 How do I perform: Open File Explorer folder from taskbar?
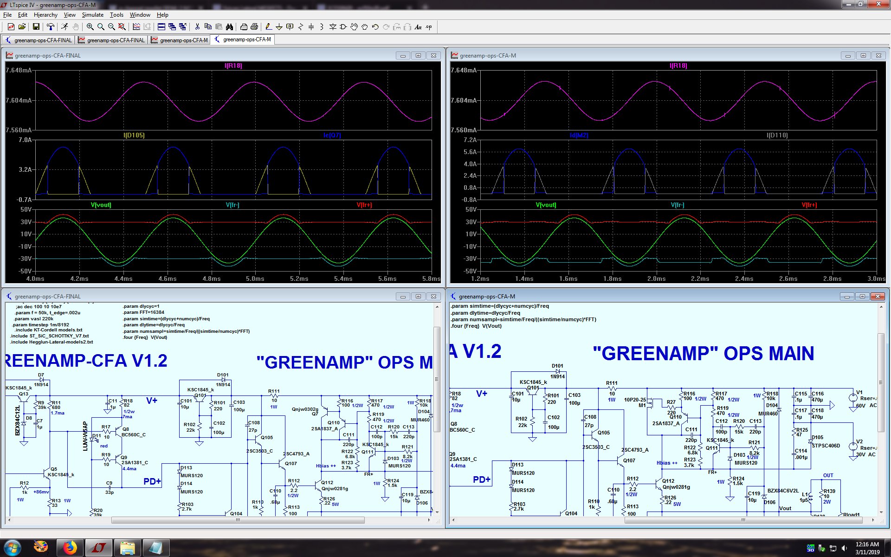click(x=128, y=548)
